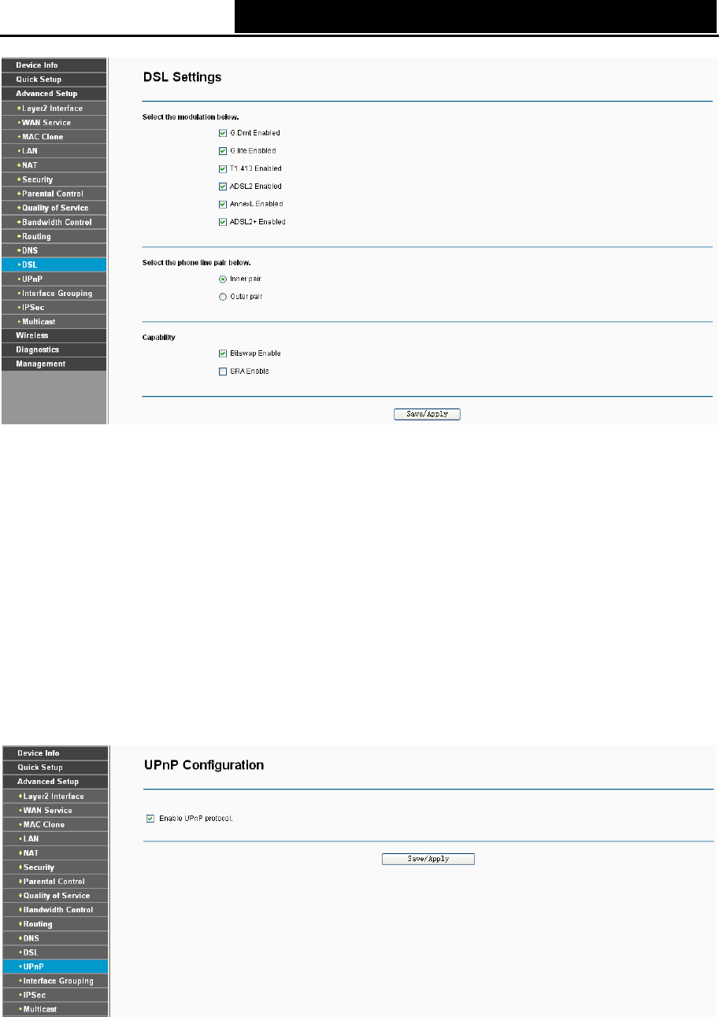
Task: Expand Quality of Service in UPnP Configuration sidebar
Action: click(54, 896)
